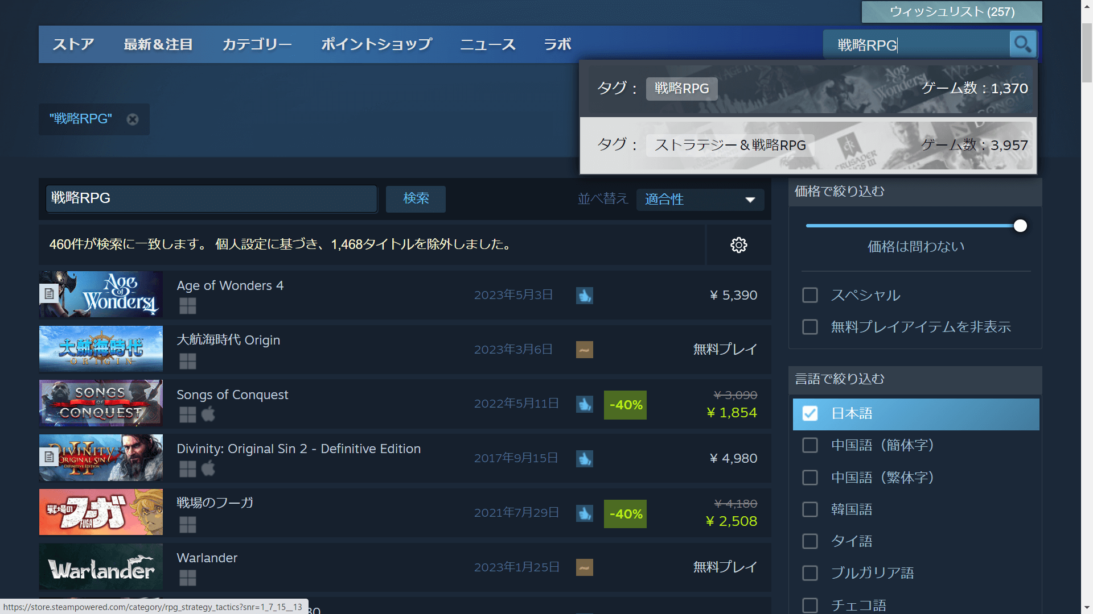Open the 適合性 sort dropdown

[700, 200]
